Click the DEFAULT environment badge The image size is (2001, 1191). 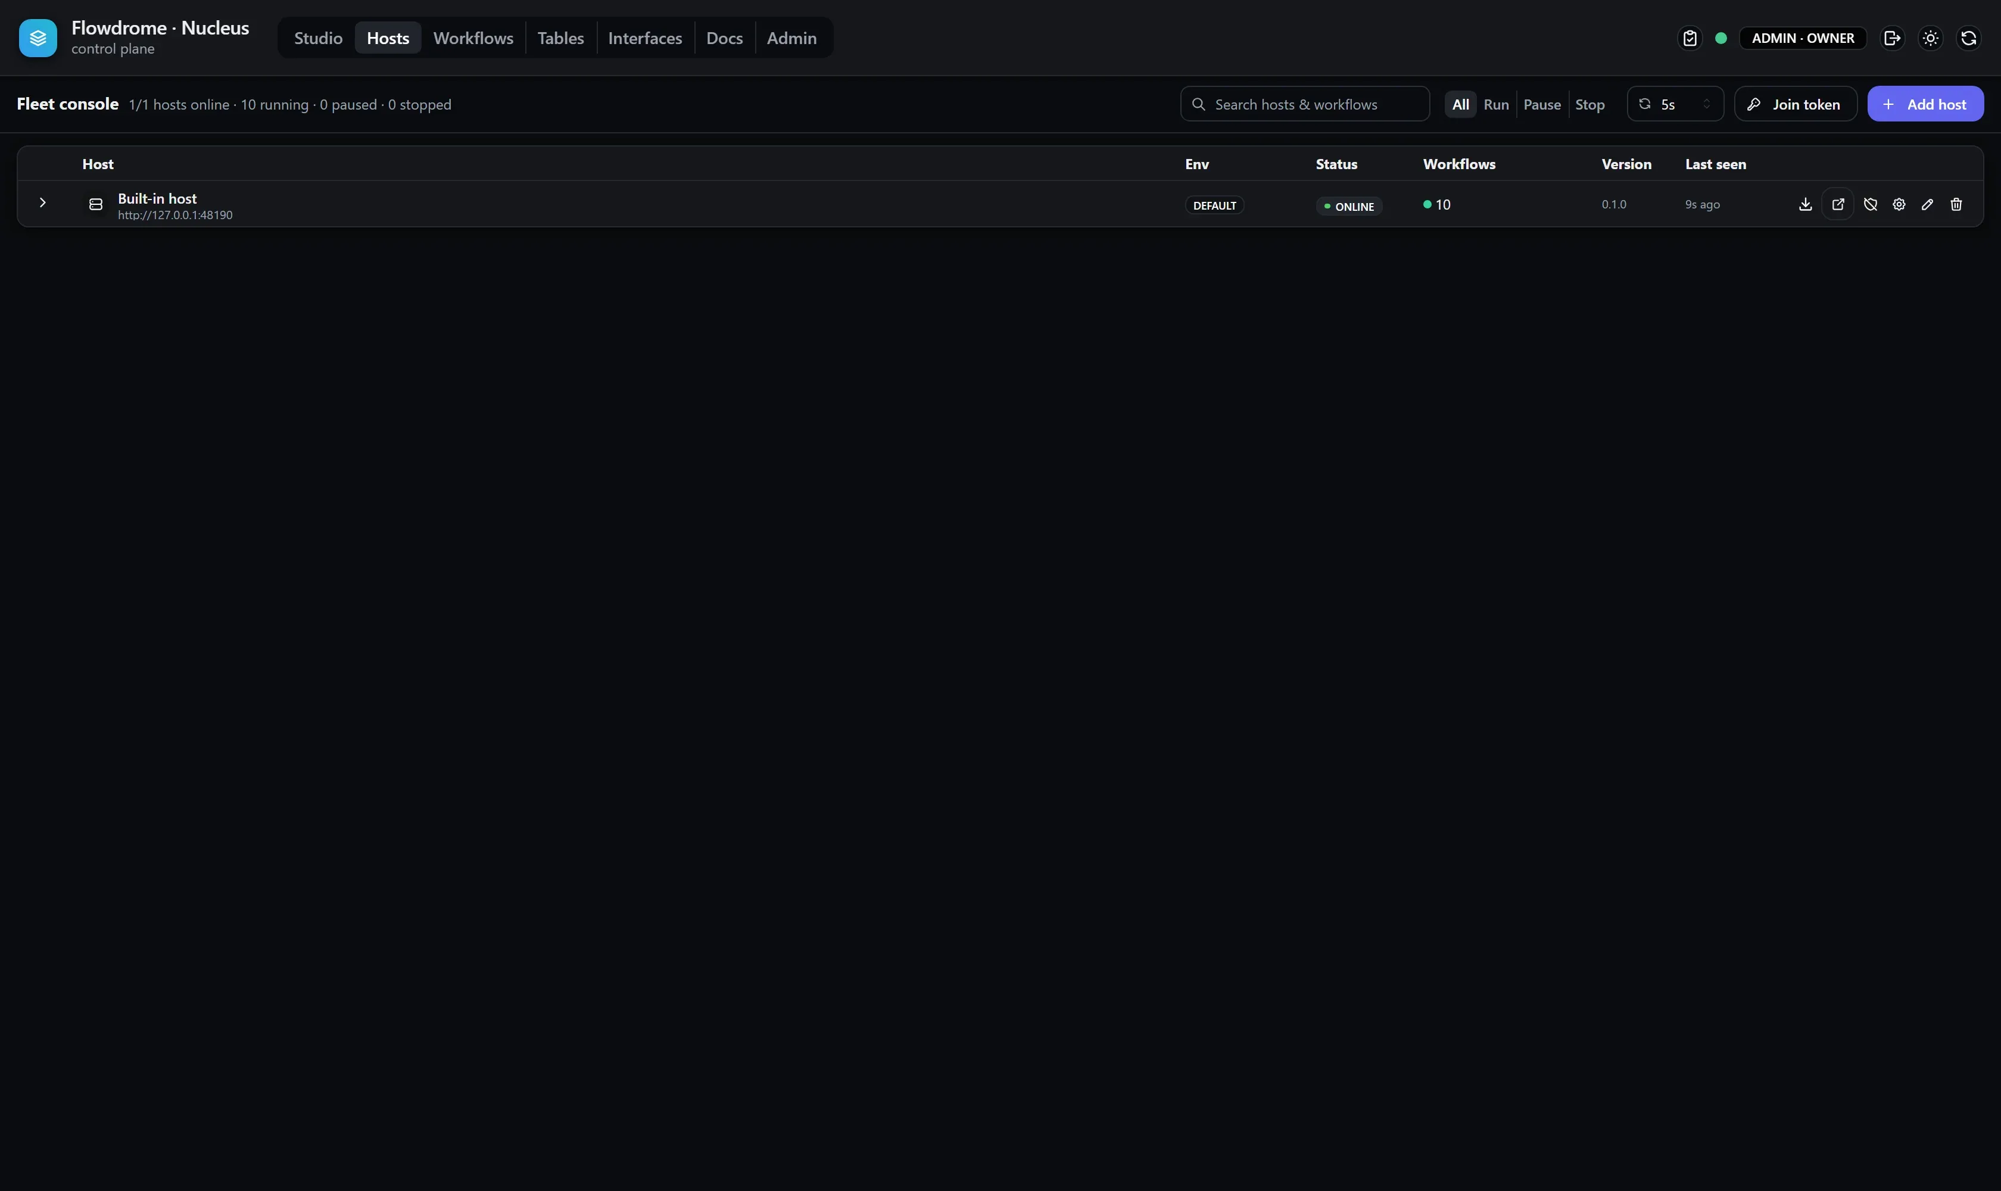click(x=1214, y=205)
